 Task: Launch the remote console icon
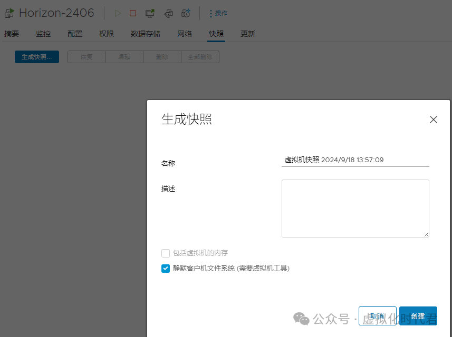pos(150,13)
